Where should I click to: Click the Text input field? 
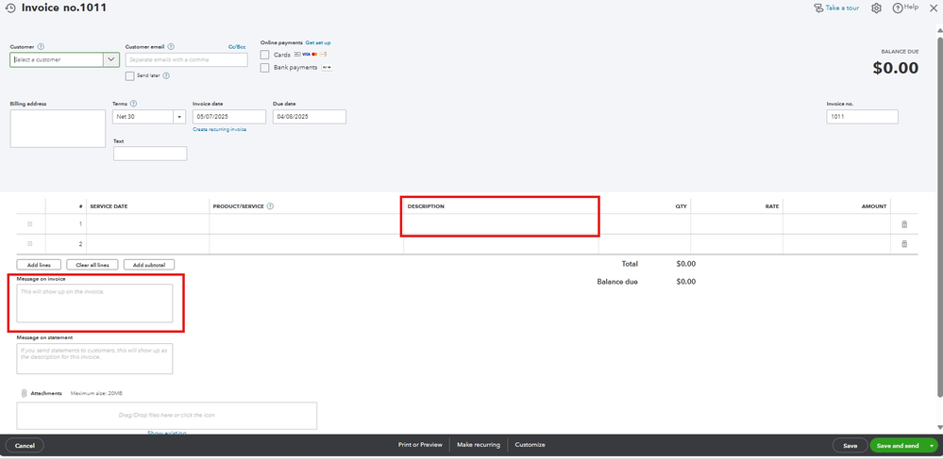150,154
